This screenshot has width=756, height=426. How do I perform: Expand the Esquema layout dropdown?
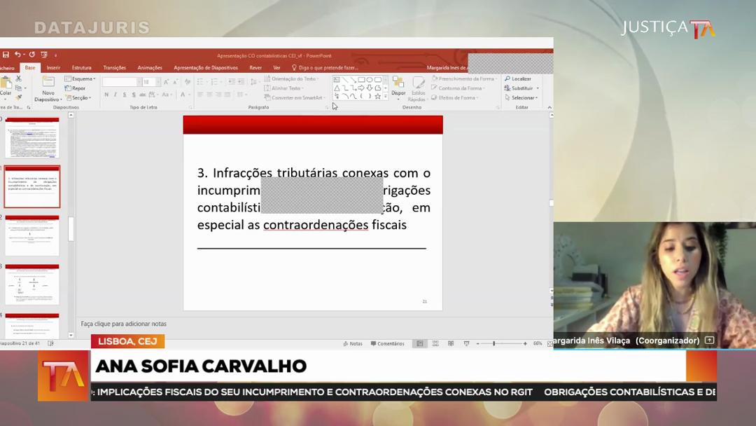tap(80, 79)
